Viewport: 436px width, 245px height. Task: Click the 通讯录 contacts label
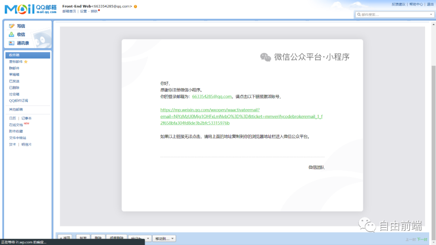(x=23, y=43)
